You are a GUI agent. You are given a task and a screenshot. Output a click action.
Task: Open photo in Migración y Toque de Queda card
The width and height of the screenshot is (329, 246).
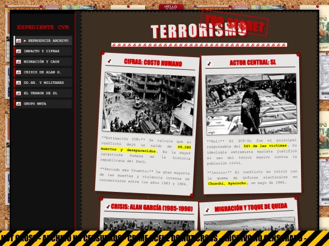(x=249, y=224)
